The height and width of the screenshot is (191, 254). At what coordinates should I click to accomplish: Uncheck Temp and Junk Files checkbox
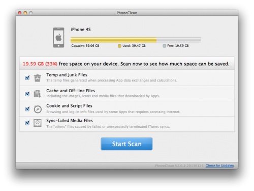[x=27, y=78]
